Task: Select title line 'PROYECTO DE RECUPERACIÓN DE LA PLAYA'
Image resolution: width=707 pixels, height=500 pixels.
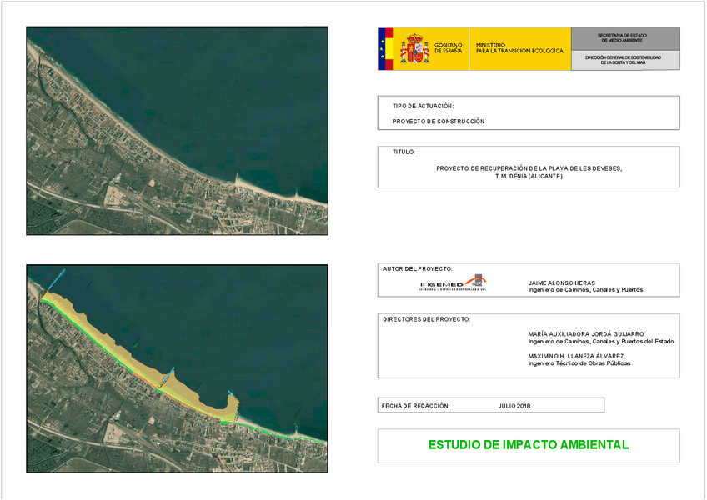Action: tap(529, 168)
